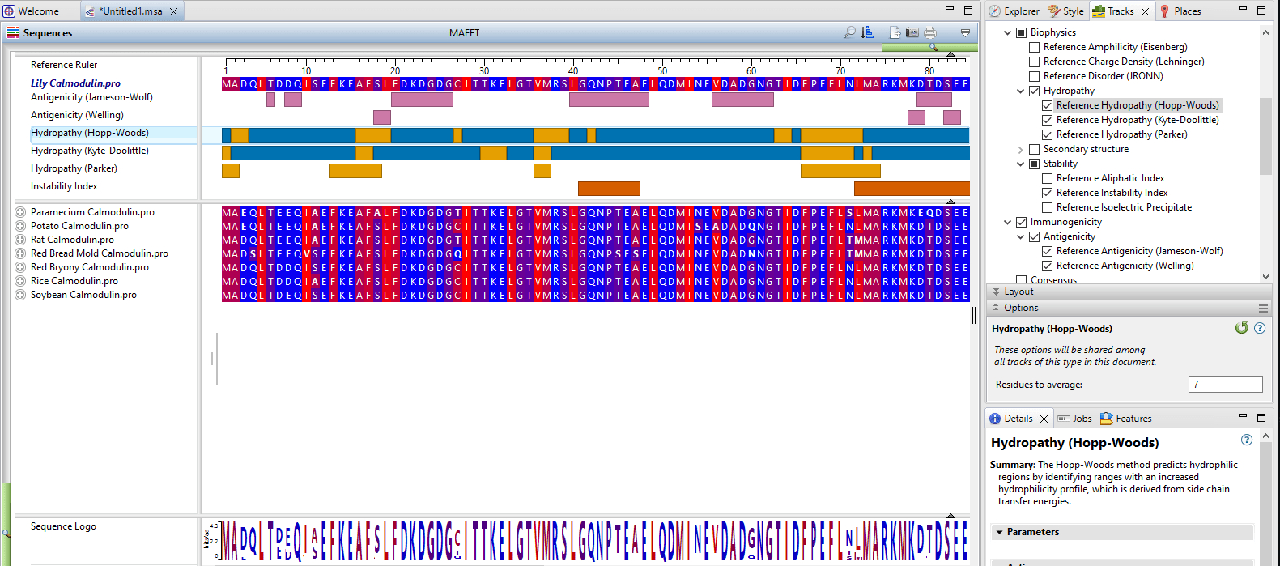Close the Details tab
Image resolution: width=1280 pixels, height=566 pixels.
point(1044,419)
